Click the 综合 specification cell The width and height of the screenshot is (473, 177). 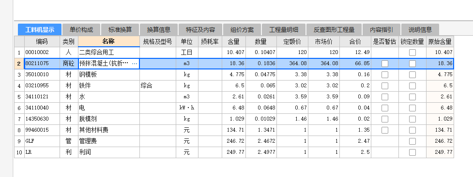158,86
